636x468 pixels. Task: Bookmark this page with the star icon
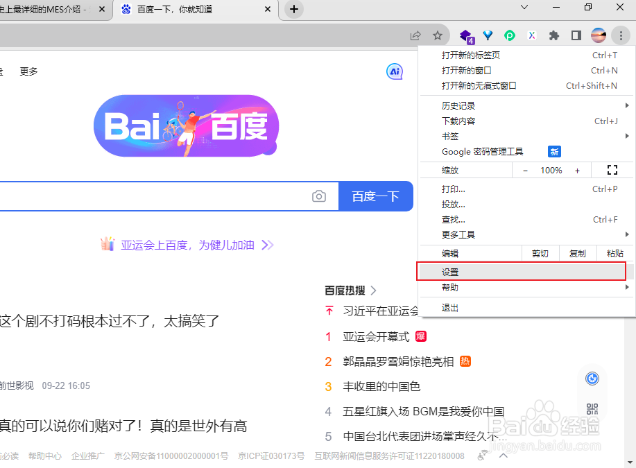437,35
